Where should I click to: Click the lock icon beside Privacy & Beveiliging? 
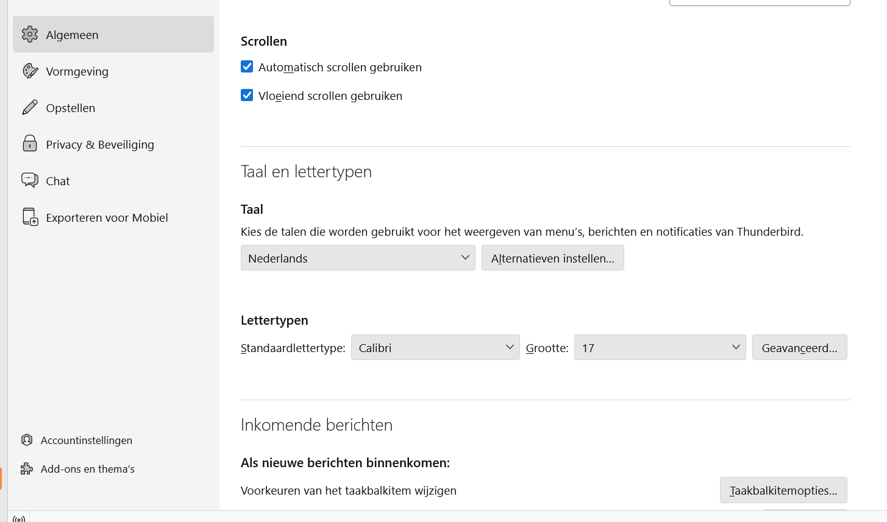coord(29,144)
